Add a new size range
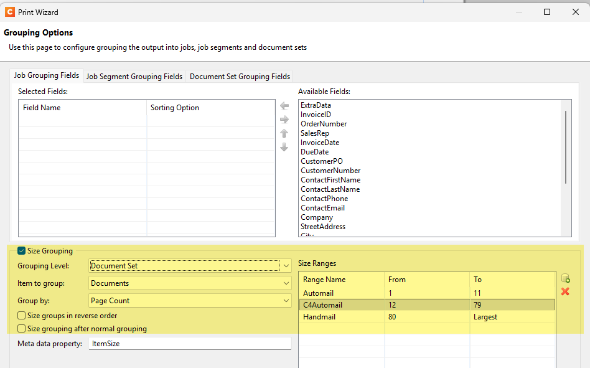Screen dimensions: 590x368 pos(565,278)
